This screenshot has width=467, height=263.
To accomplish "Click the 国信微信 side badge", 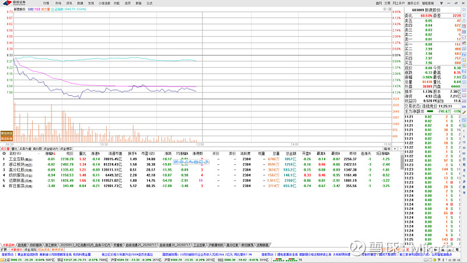I will (6, 133).
